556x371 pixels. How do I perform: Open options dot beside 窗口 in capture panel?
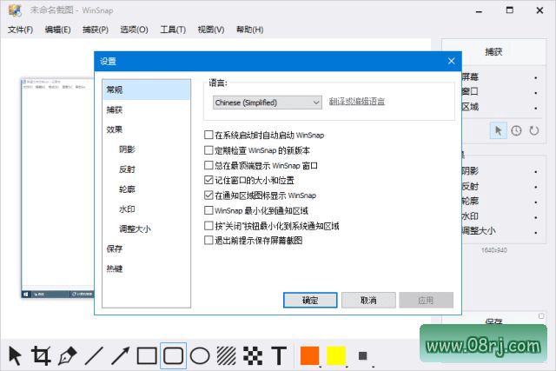[536, 93]
